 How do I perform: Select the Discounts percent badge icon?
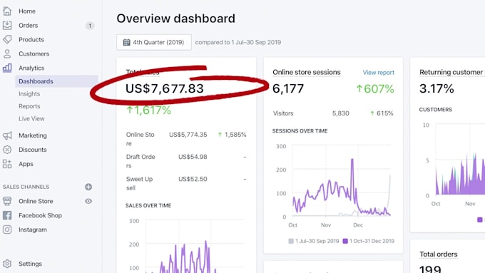pyautogui.click(x=7, y=150)
